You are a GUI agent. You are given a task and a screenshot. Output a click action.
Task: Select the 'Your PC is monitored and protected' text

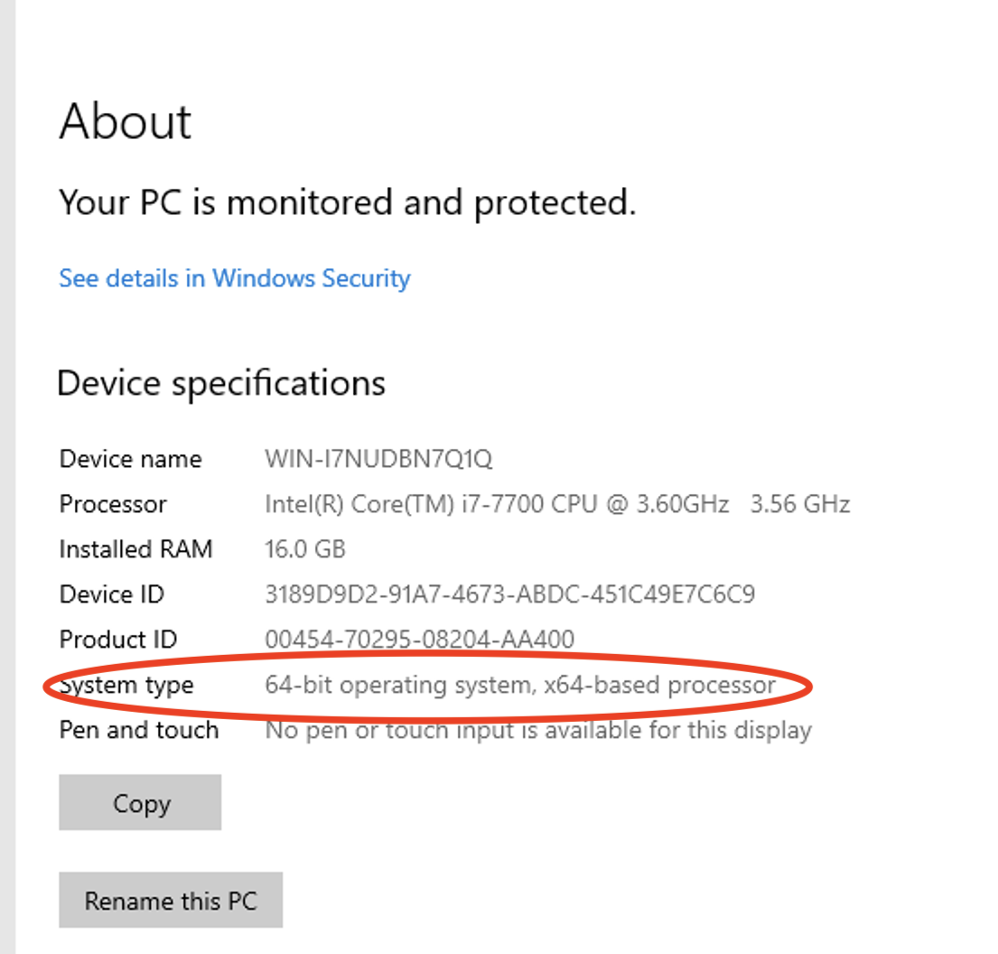[347, 202]
